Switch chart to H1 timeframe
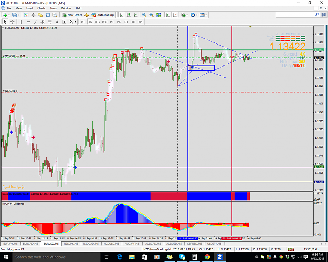 (x=112, y=21)
